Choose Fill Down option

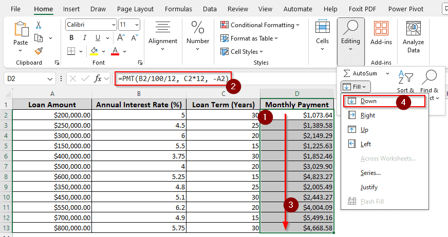point(384,101)
